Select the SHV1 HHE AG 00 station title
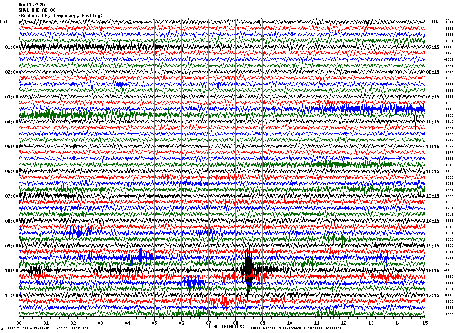 [x=37, y=10]
